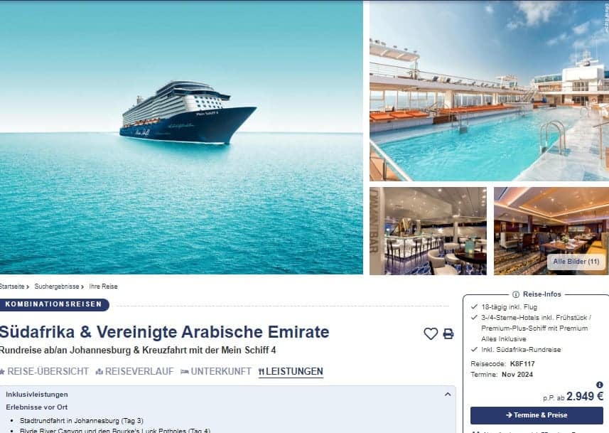
Task: Click the Reiseverlauf route icon
Action: tap(99, 372)
